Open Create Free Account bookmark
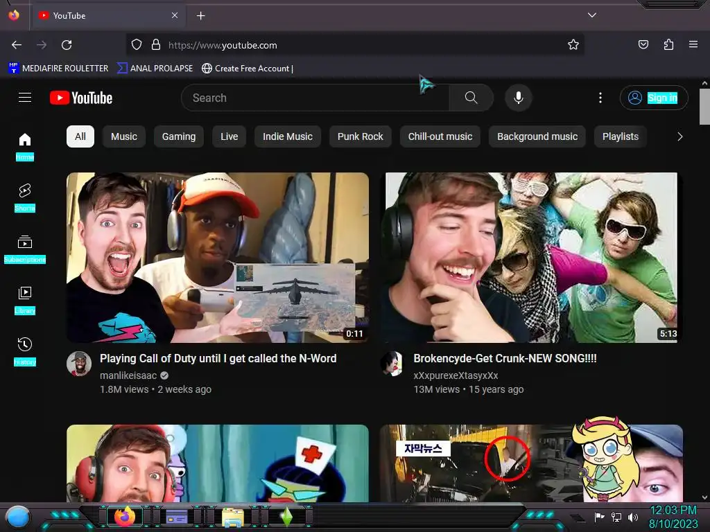 click(x=248, y=69)
